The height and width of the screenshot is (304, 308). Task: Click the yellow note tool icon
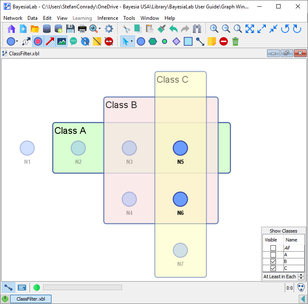click(212, 41)
